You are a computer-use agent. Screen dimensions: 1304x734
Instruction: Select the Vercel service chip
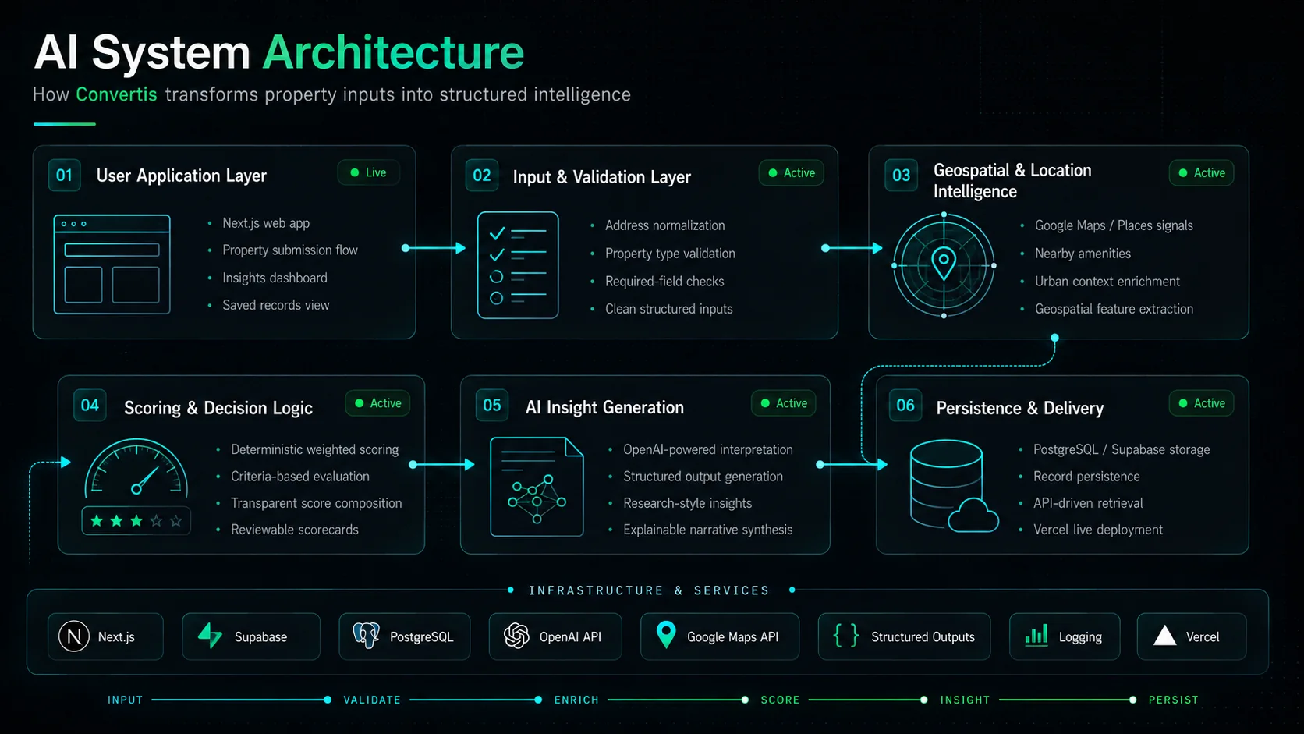[1192, 636]
